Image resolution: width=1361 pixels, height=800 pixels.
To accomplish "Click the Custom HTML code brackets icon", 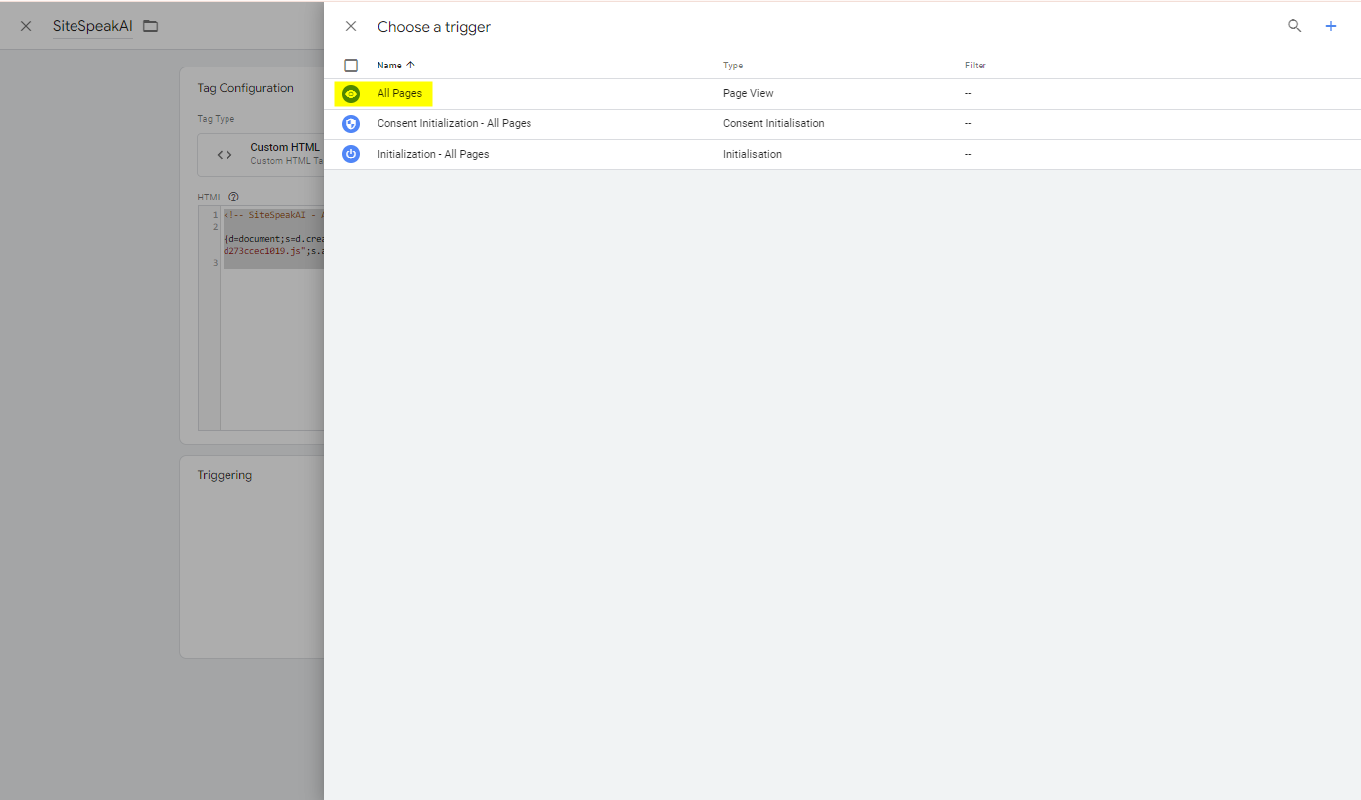I will click(225, 154).
